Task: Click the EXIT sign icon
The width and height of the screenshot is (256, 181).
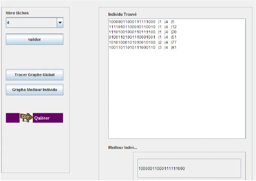Action: [x=26, y=118]
